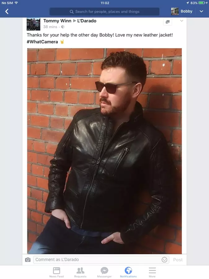Tap the #WhatCamera hashtag

coord(42,42)
